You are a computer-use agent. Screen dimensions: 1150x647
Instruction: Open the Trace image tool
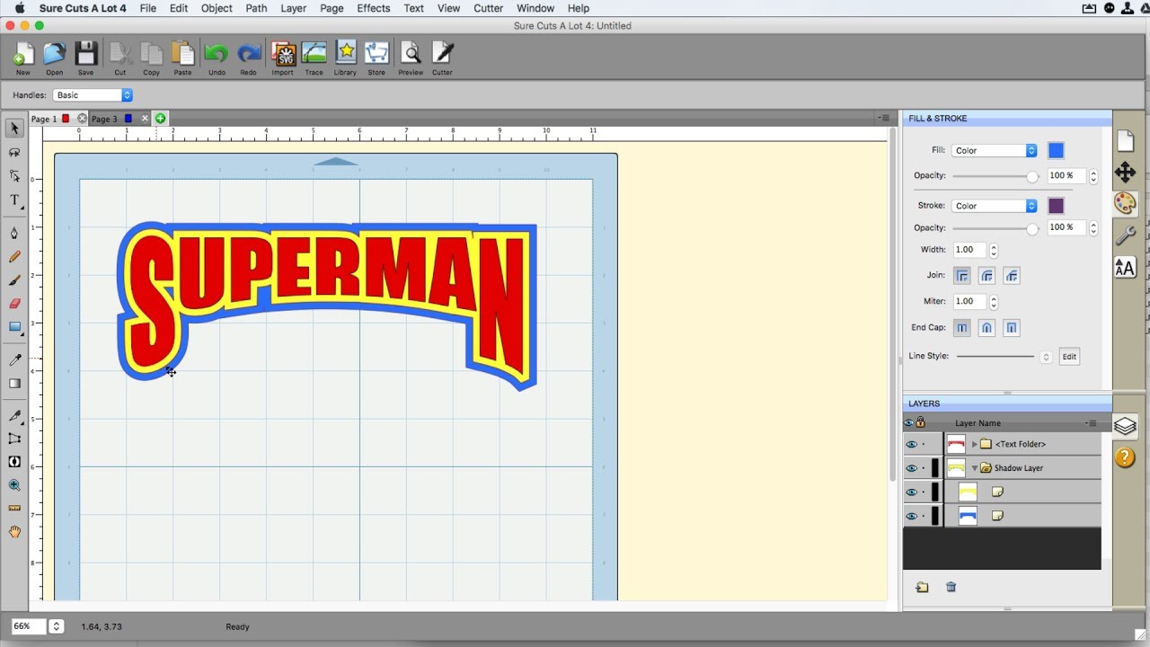(314, 58)
